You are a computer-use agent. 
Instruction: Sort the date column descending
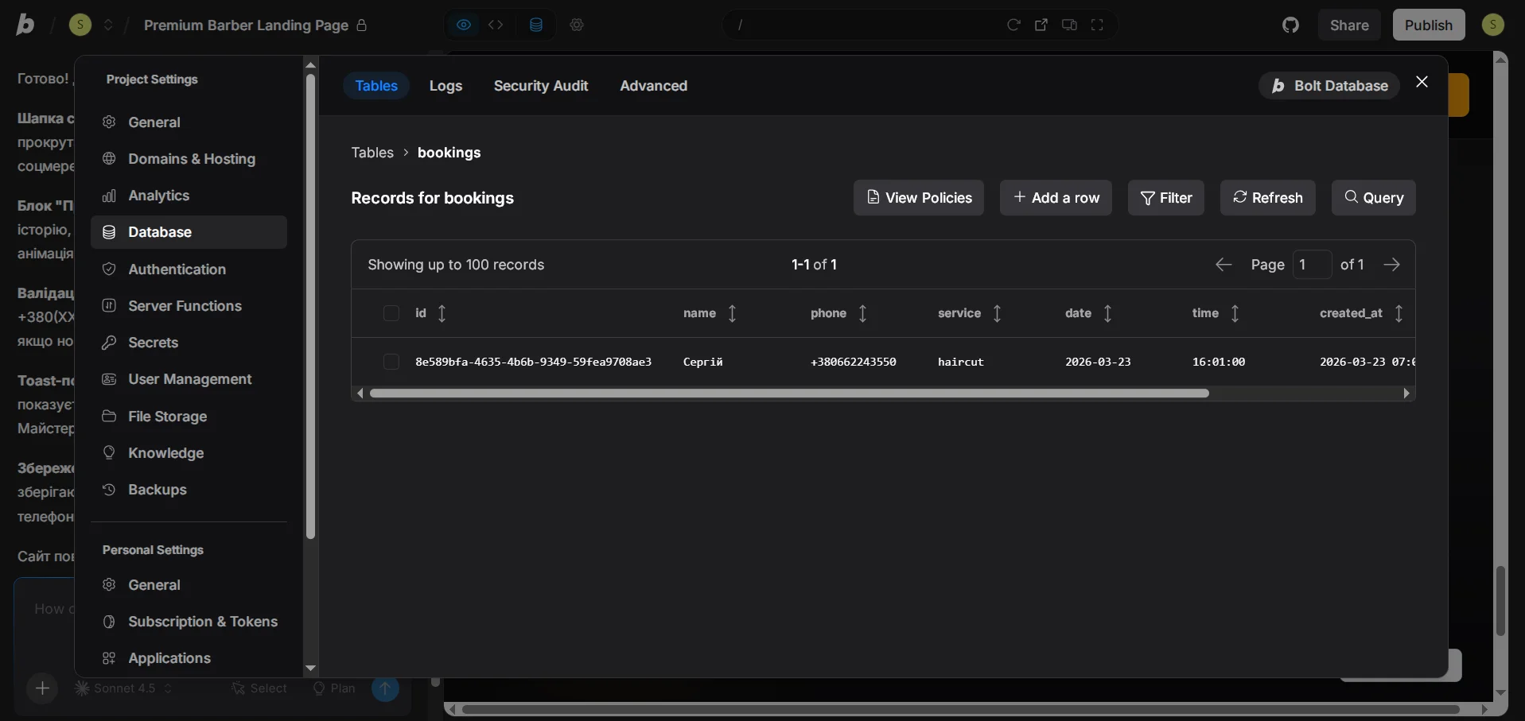pyautogui.click(x=1108, y=314)
